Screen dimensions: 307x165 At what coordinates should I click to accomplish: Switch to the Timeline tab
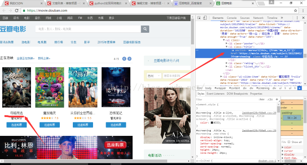coord(272,18)
